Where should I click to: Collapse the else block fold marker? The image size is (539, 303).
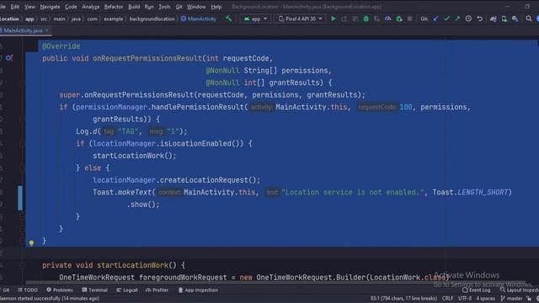22,168
